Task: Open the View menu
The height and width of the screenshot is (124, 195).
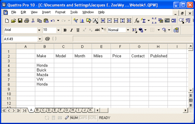Action: pos(34,12)
